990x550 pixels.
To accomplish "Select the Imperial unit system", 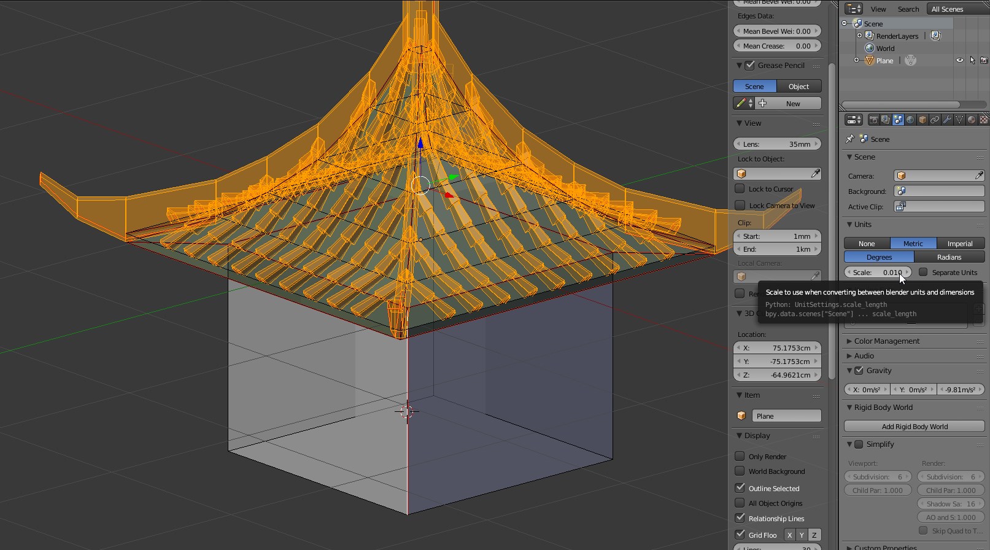I will pyautogui.click(x=960, y=244).
